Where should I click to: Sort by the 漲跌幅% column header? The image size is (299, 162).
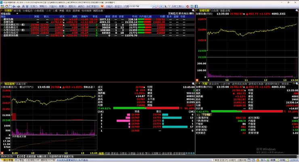click(x=84, y=17)
